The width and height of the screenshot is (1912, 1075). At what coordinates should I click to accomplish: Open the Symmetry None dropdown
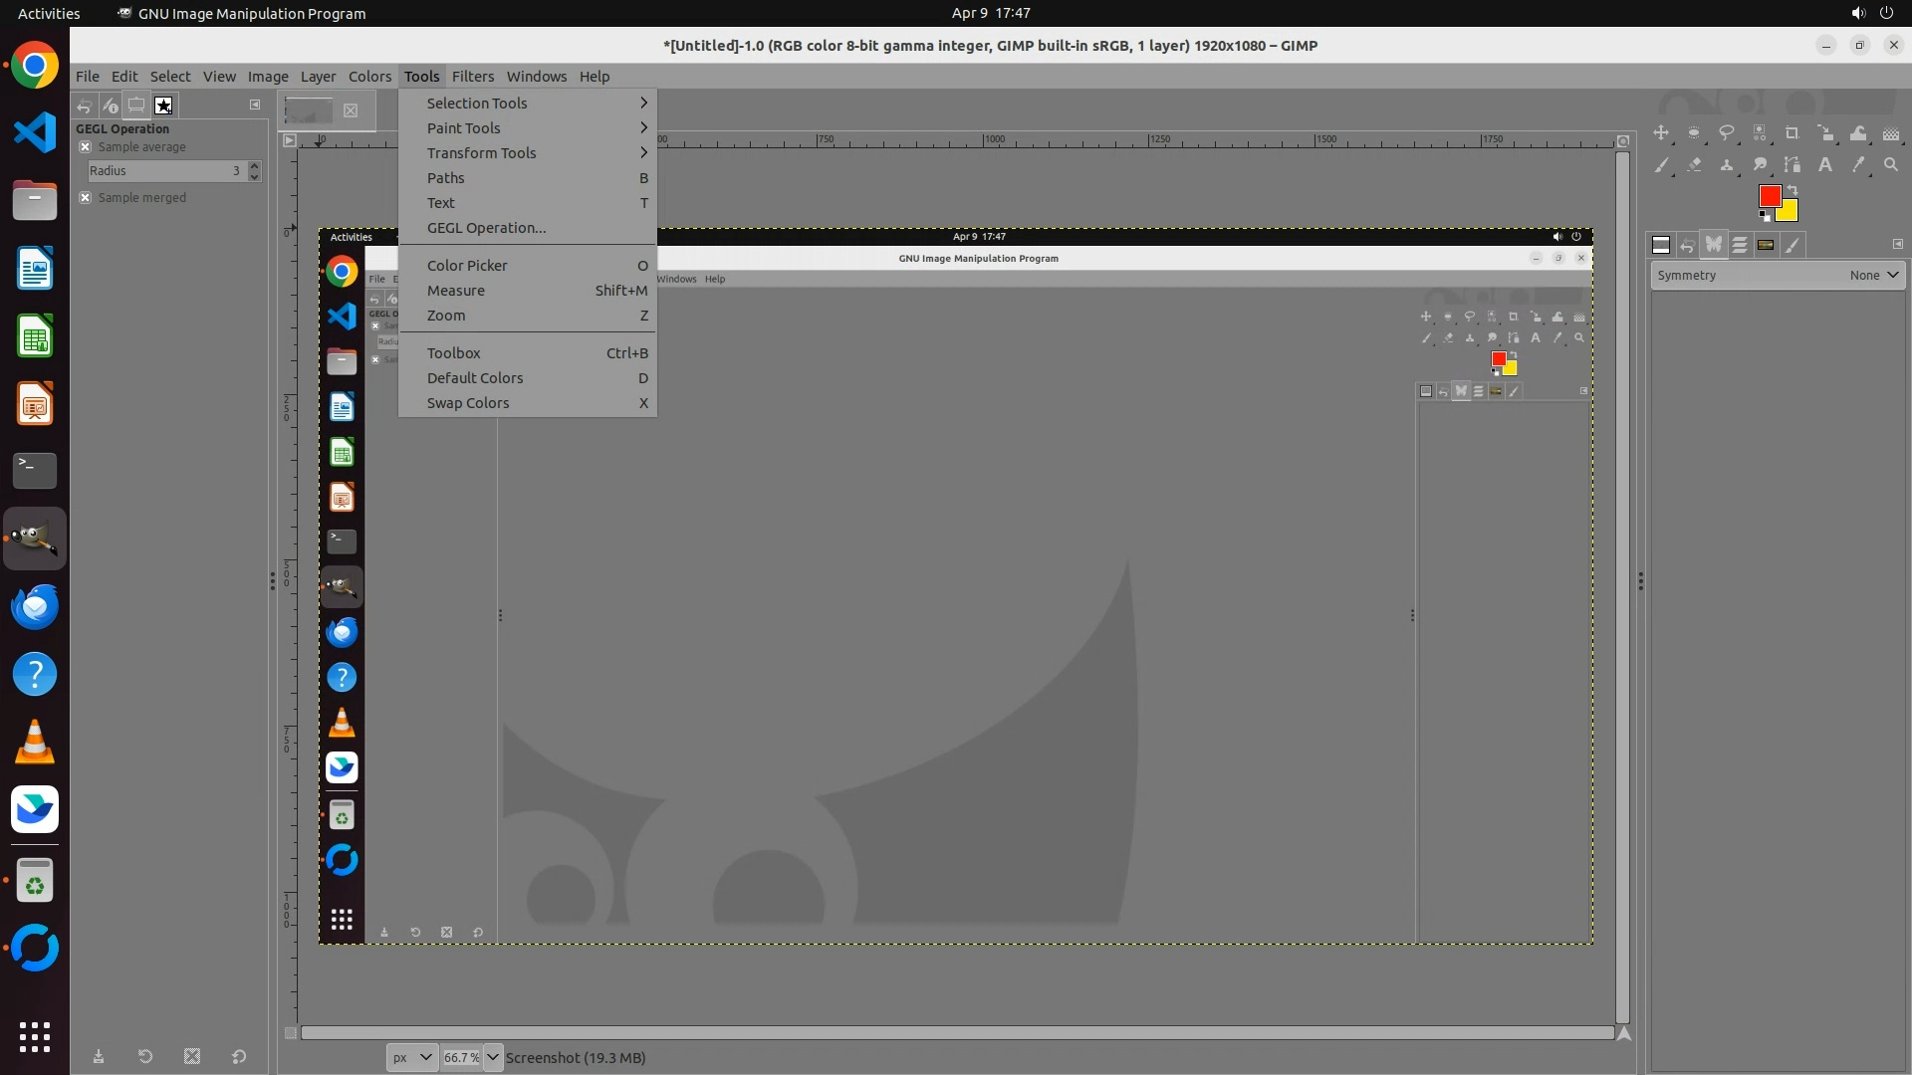[1874, 276]
